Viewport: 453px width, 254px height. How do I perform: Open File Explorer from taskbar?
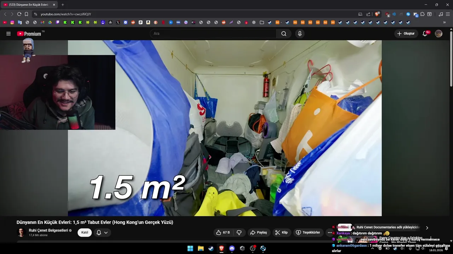pyautogui.click(x=201, y=248)
